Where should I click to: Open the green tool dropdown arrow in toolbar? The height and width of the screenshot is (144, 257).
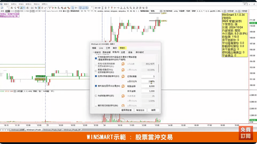click(x=24, y=8)
